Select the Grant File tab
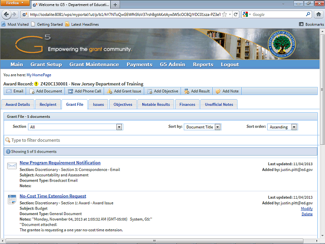The height and width of the screenshot is (244, 325). tap(75, 104)
